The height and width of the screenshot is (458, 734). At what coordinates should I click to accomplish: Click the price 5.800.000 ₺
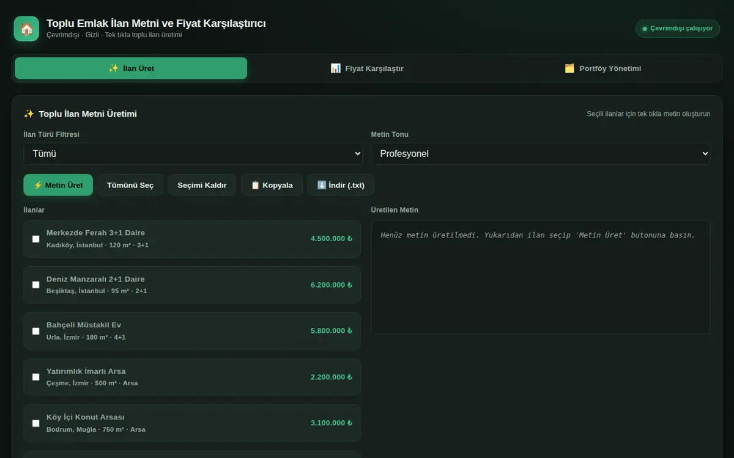click(332, 331)
